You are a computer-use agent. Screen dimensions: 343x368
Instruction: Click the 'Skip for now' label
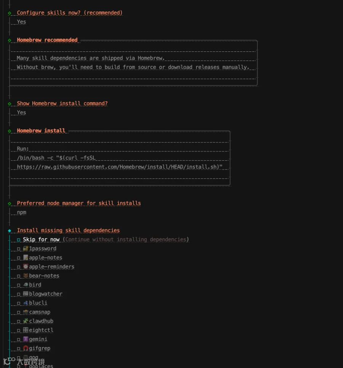point(41,239)
